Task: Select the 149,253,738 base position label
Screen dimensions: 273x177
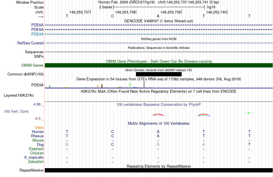Action: [x=125, y=12]
